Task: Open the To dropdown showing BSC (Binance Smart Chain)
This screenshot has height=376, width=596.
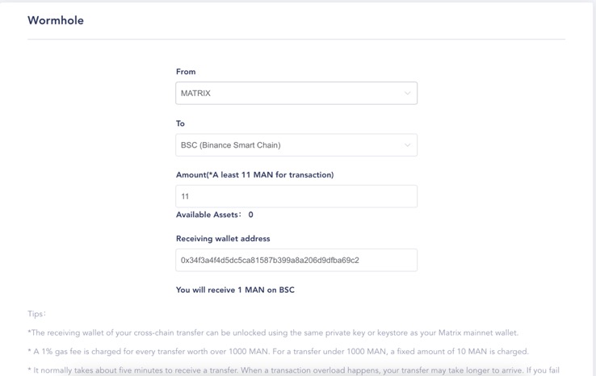Action: pyautogui.click(x=296, y=145)
